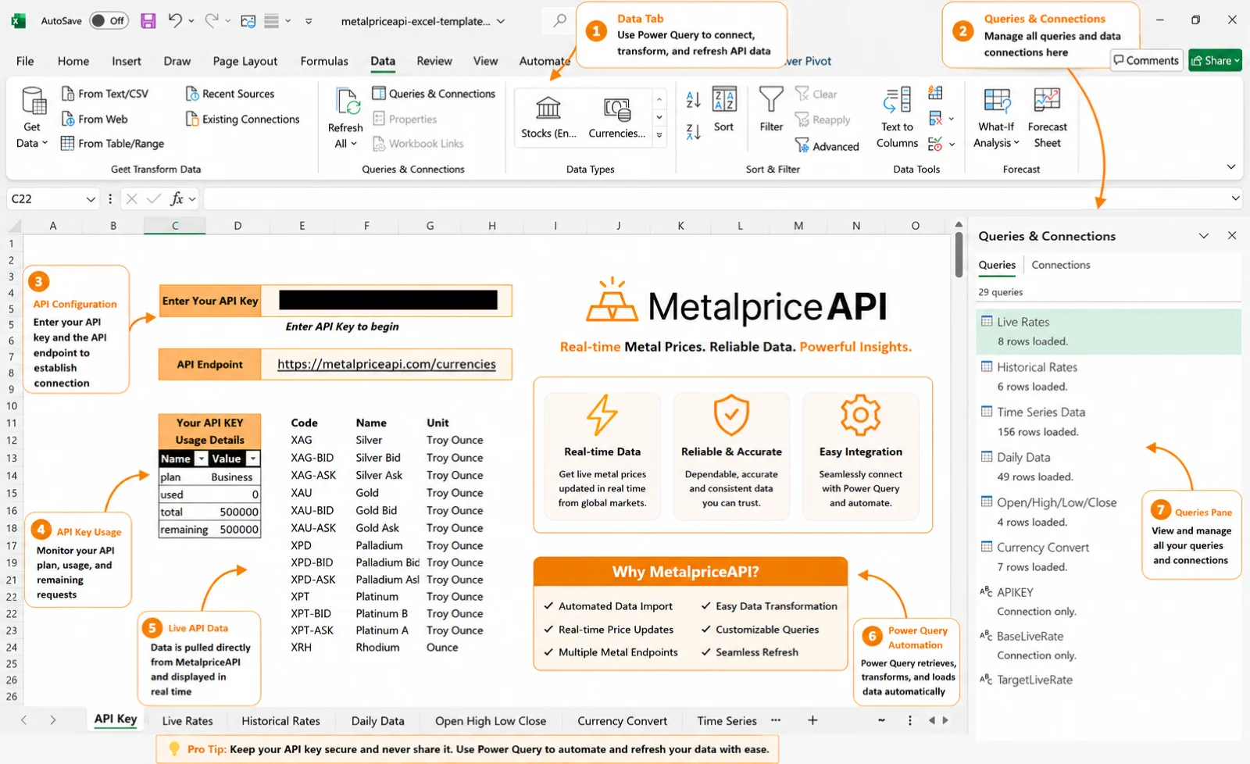1250x764 pixels.
Task: Select the Historical Rates query
Action: coord(1109,376)
